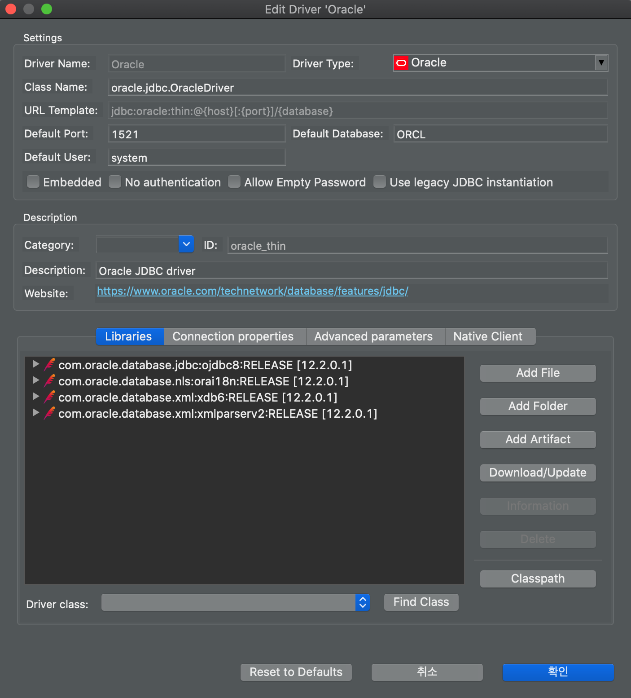Click Download/Update button

coord(538,473)
